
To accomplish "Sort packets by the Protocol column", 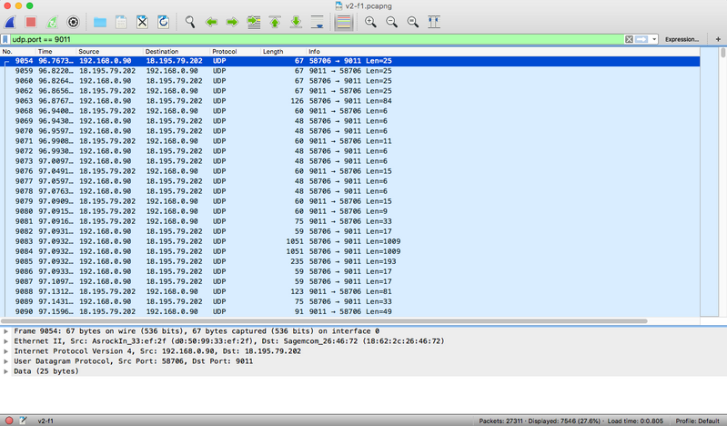I will coord(225,51).
